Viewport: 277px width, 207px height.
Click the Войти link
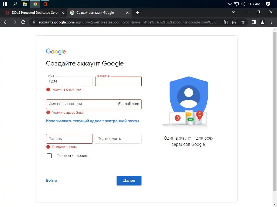[x=51, y=180]
